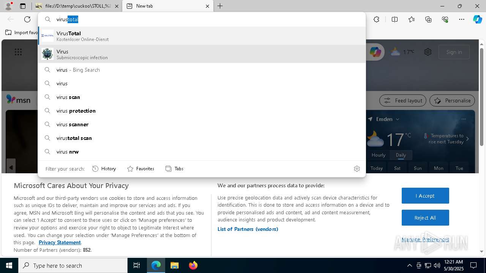Open Task View on taskbar

[137, 265]
